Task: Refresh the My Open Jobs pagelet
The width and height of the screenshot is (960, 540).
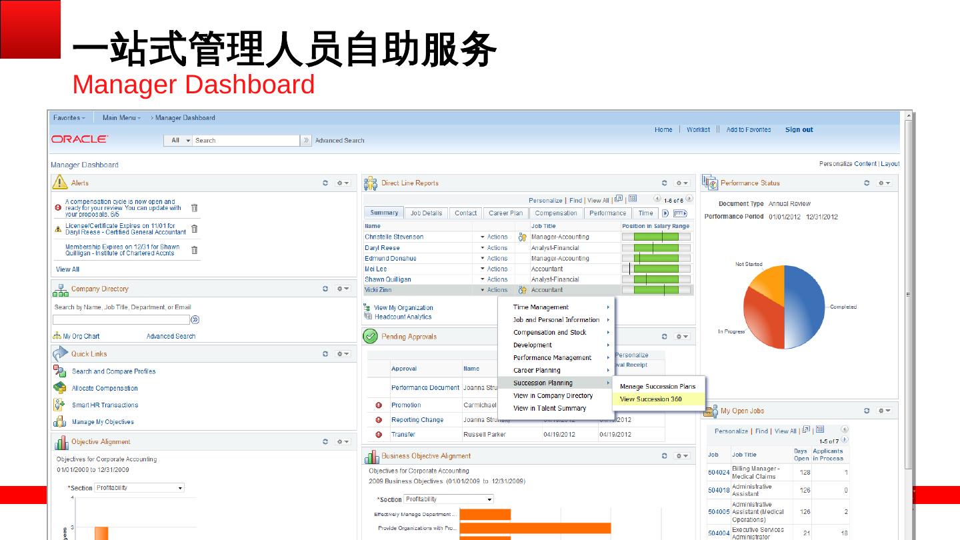Action: tap(867, 411)
